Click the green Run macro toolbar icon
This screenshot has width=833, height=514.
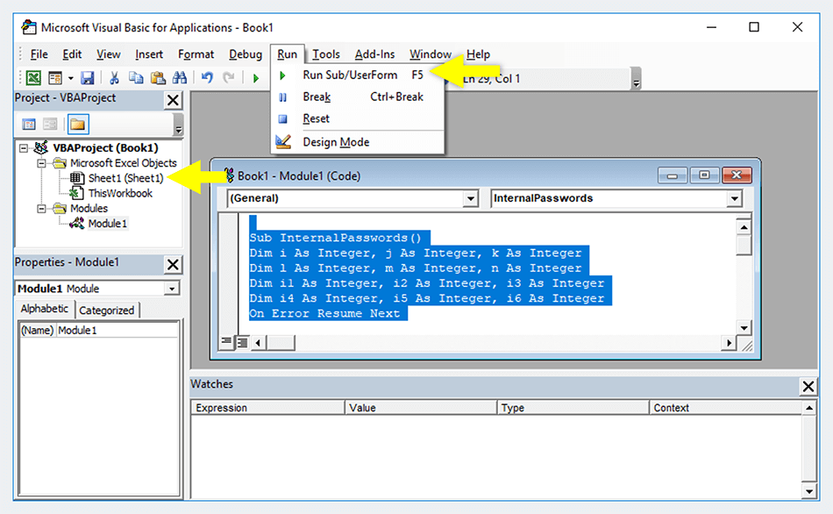255,78
